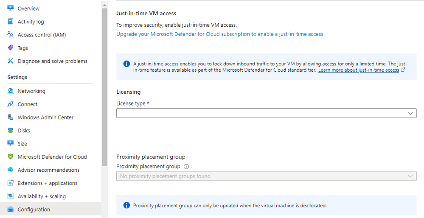Click the Upgrade Microsoft Defender subscription link

tap(219, 34)
